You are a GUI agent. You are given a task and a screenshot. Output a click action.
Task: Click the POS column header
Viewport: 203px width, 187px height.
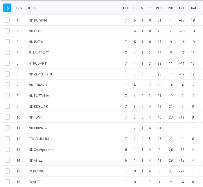(159, 8)
